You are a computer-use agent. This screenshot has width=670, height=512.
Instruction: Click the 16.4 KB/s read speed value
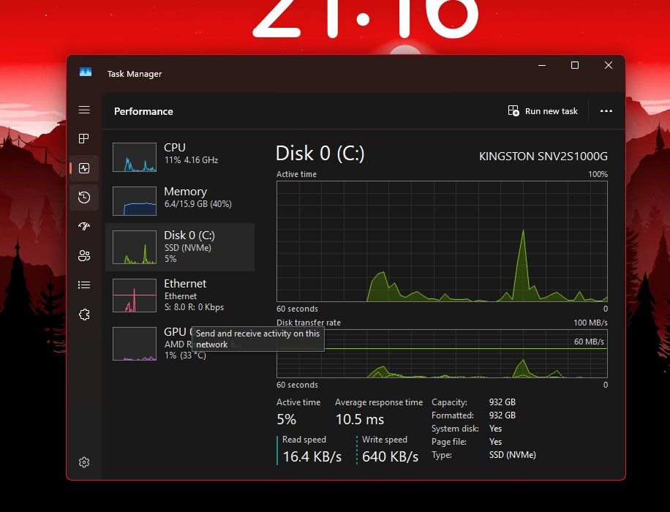(312, 456)
